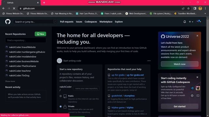Close the GitHub browser tab
This screenshot has height=117, width=209.
coord(38,3)
